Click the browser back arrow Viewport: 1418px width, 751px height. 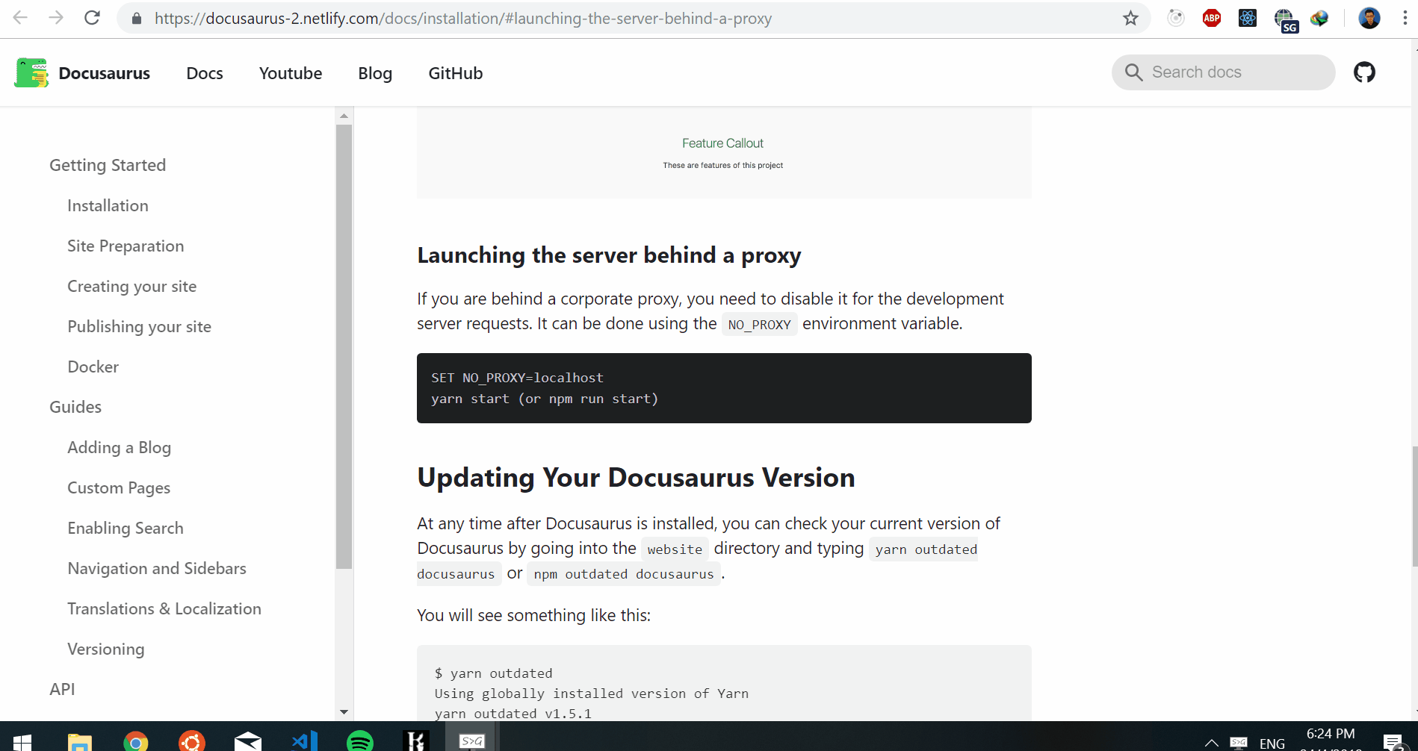(20, 18)
